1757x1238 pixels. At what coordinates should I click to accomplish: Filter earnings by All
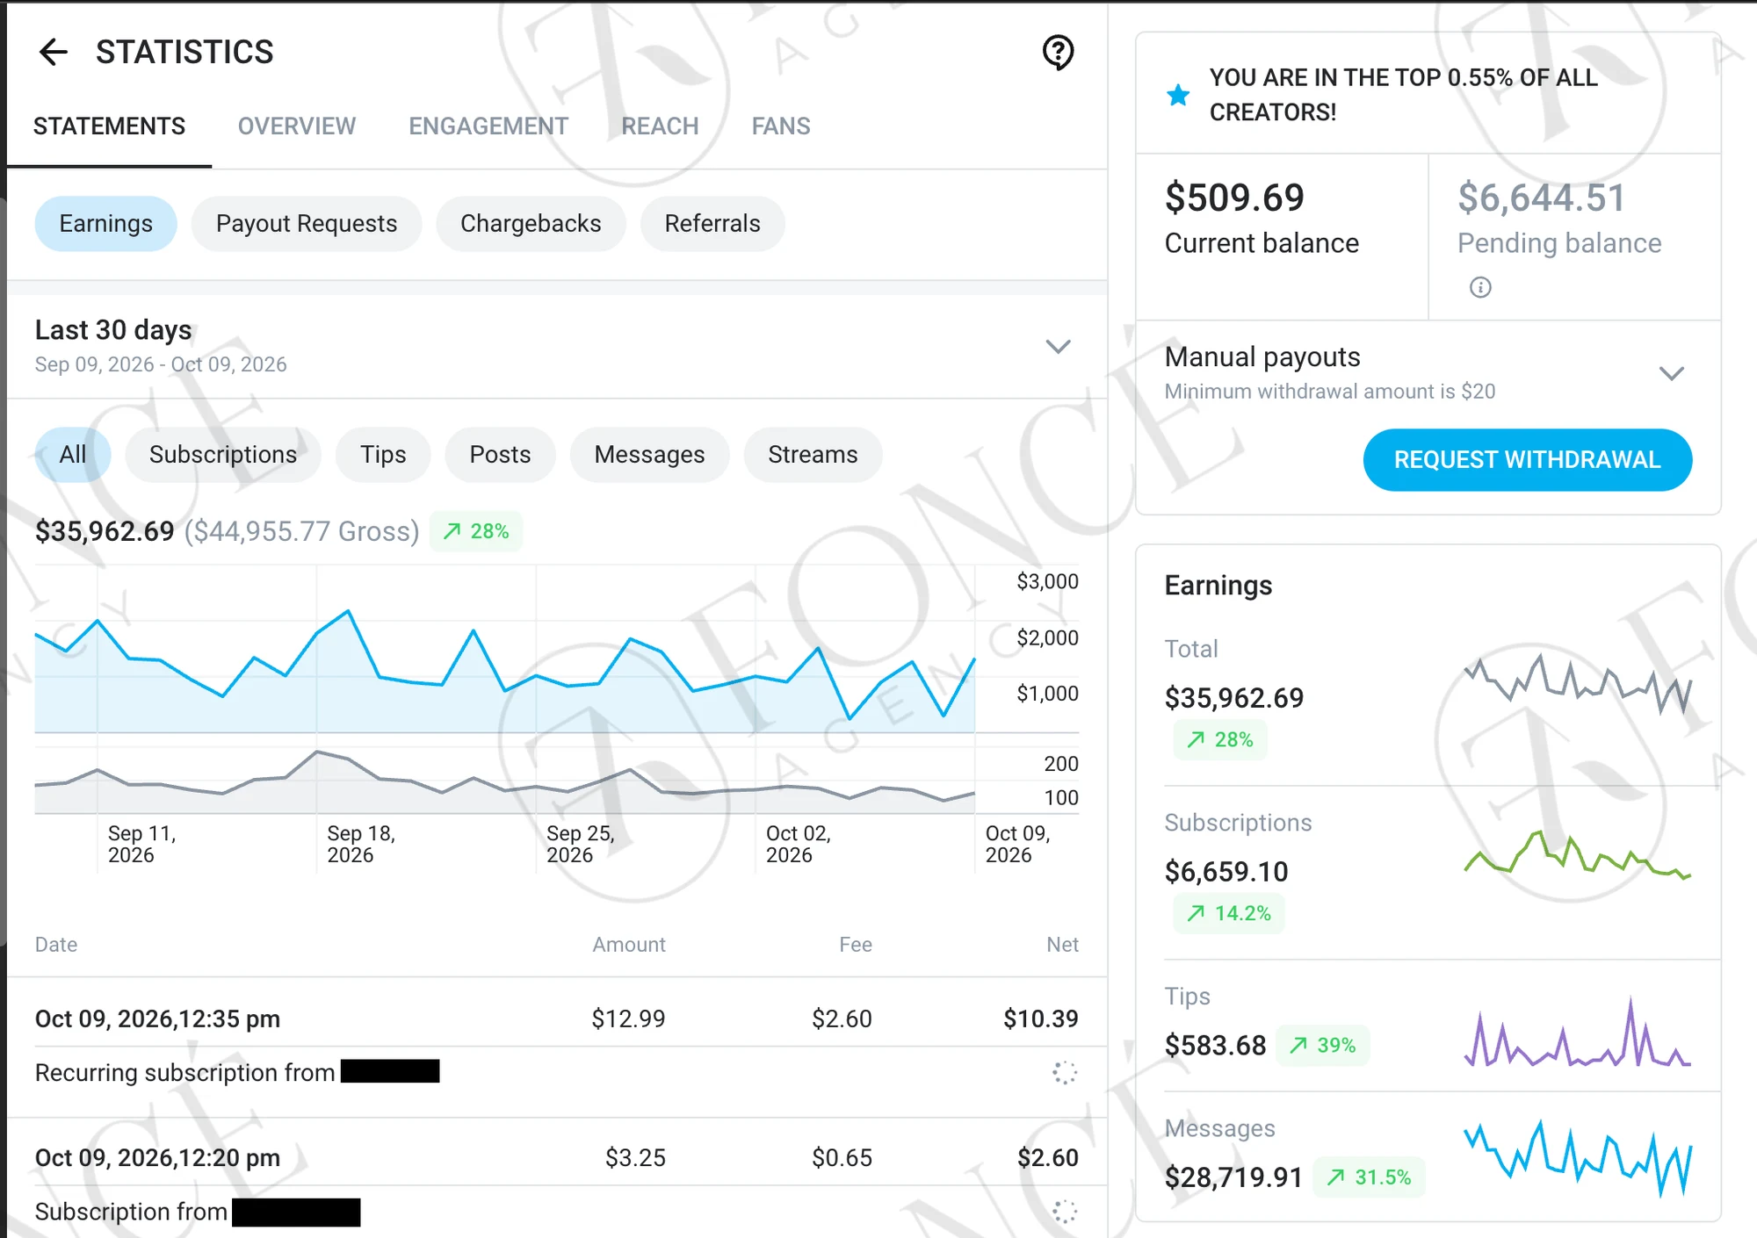pyautogui.click(x=73, y=455)
